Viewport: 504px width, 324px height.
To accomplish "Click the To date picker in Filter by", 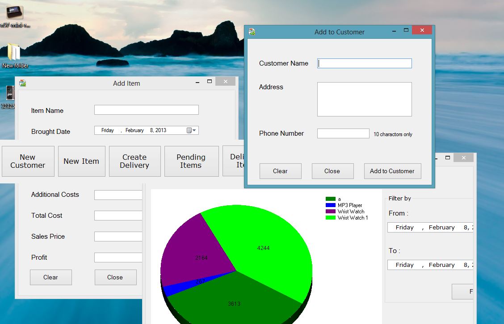I will click(430, 265).
